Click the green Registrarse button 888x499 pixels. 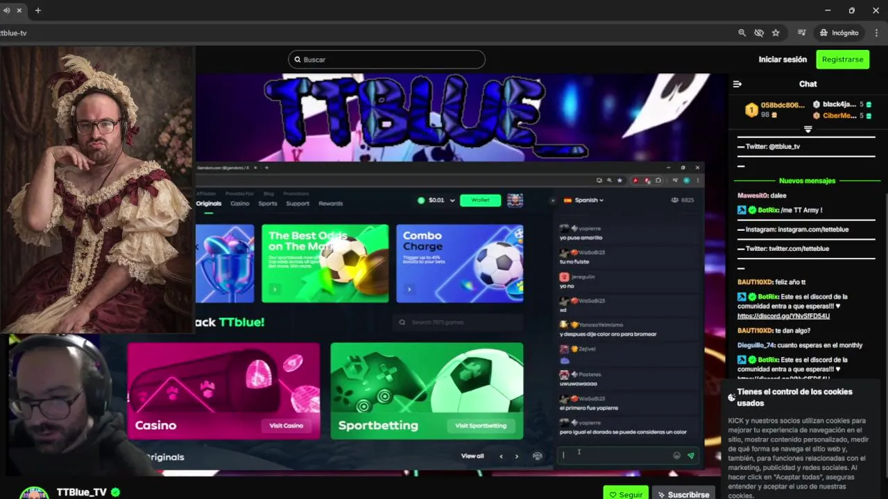coord(842,60)
